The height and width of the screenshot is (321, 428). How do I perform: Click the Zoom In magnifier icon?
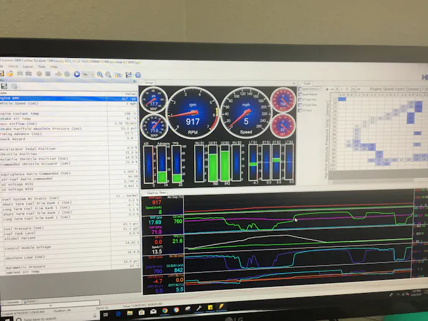pos(100,75)
